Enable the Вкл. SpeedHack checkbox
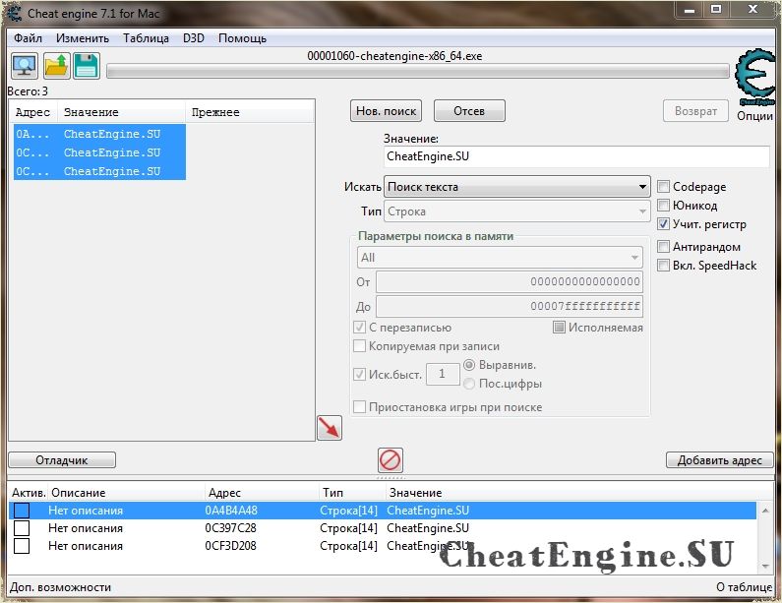This screenshot has height=603, width=782. point(663,265)
